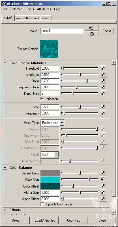Enable Alpha Is Luminance checkbox
Image resolution: width=118 pixels, height=227 pixels.
pyautogui.click(x=42, y=204)
